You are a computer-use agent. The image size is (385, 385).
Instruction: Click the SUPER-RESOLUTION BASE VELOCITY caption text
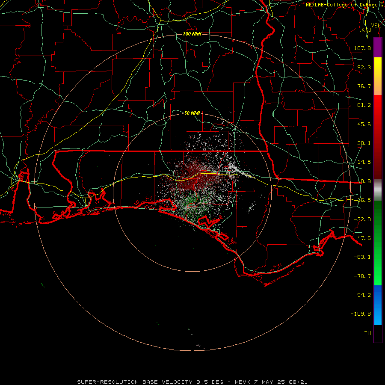coord(136,382)
